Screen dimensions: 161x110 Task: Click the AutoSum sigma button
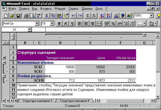88,15
